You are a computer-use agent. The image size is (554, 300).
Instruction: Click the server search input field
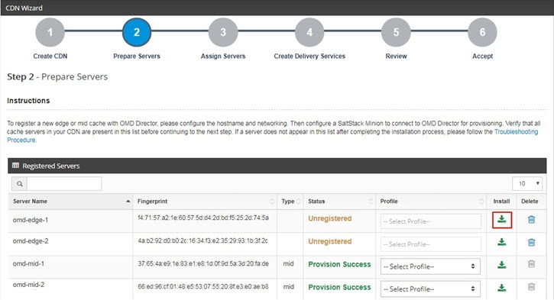click(x=64, y=183)
